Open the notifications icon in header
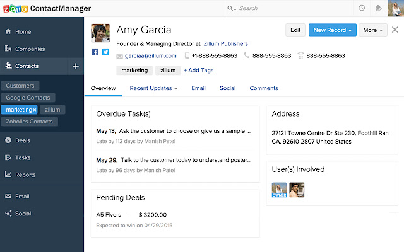 click(379, 8)
